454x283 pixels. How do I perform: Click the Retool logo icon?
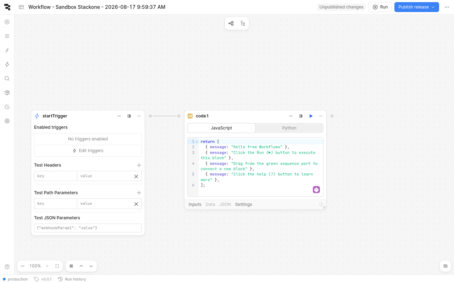coord(7,7)
